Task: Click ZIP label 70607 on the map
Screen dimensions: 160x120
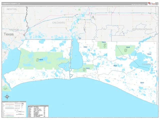Action: pyautogui.click(x=85, y=47)
